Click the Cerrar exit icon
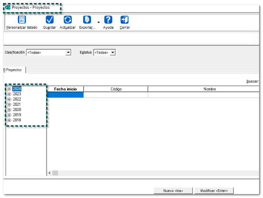 pyautogui.click(x=125, y=20)
